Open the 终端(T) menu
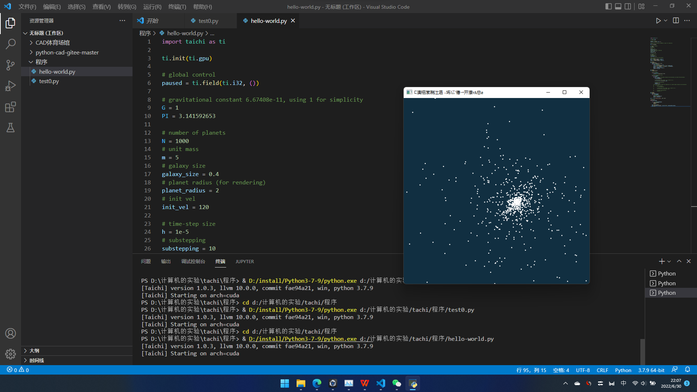This screenshot has height=392, width=697. tap(177, 7)
